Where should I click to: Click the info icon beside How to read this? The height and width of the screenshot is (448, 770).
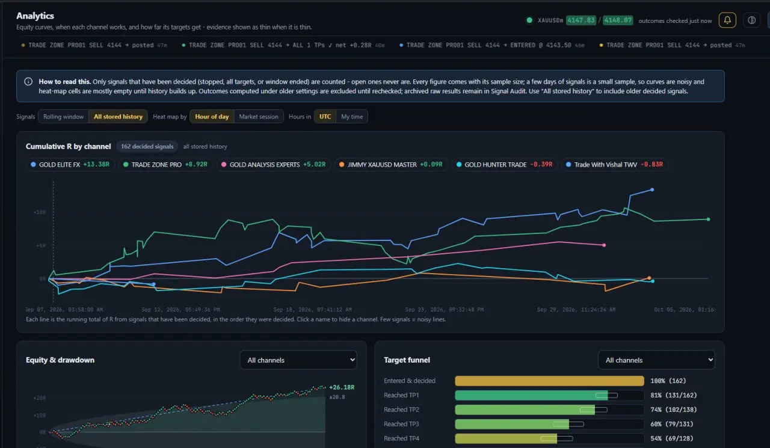pyautogui.click(x=28, y=82)
